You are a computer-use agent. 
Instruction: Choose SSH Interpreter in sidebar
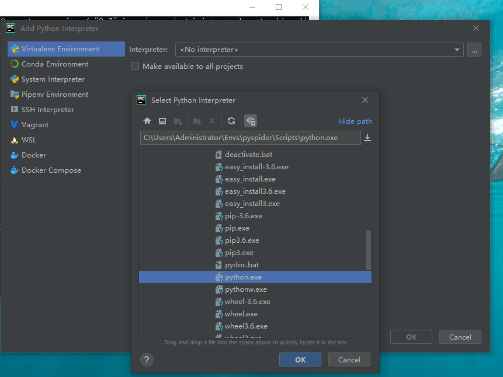click(x=66, y=110)
